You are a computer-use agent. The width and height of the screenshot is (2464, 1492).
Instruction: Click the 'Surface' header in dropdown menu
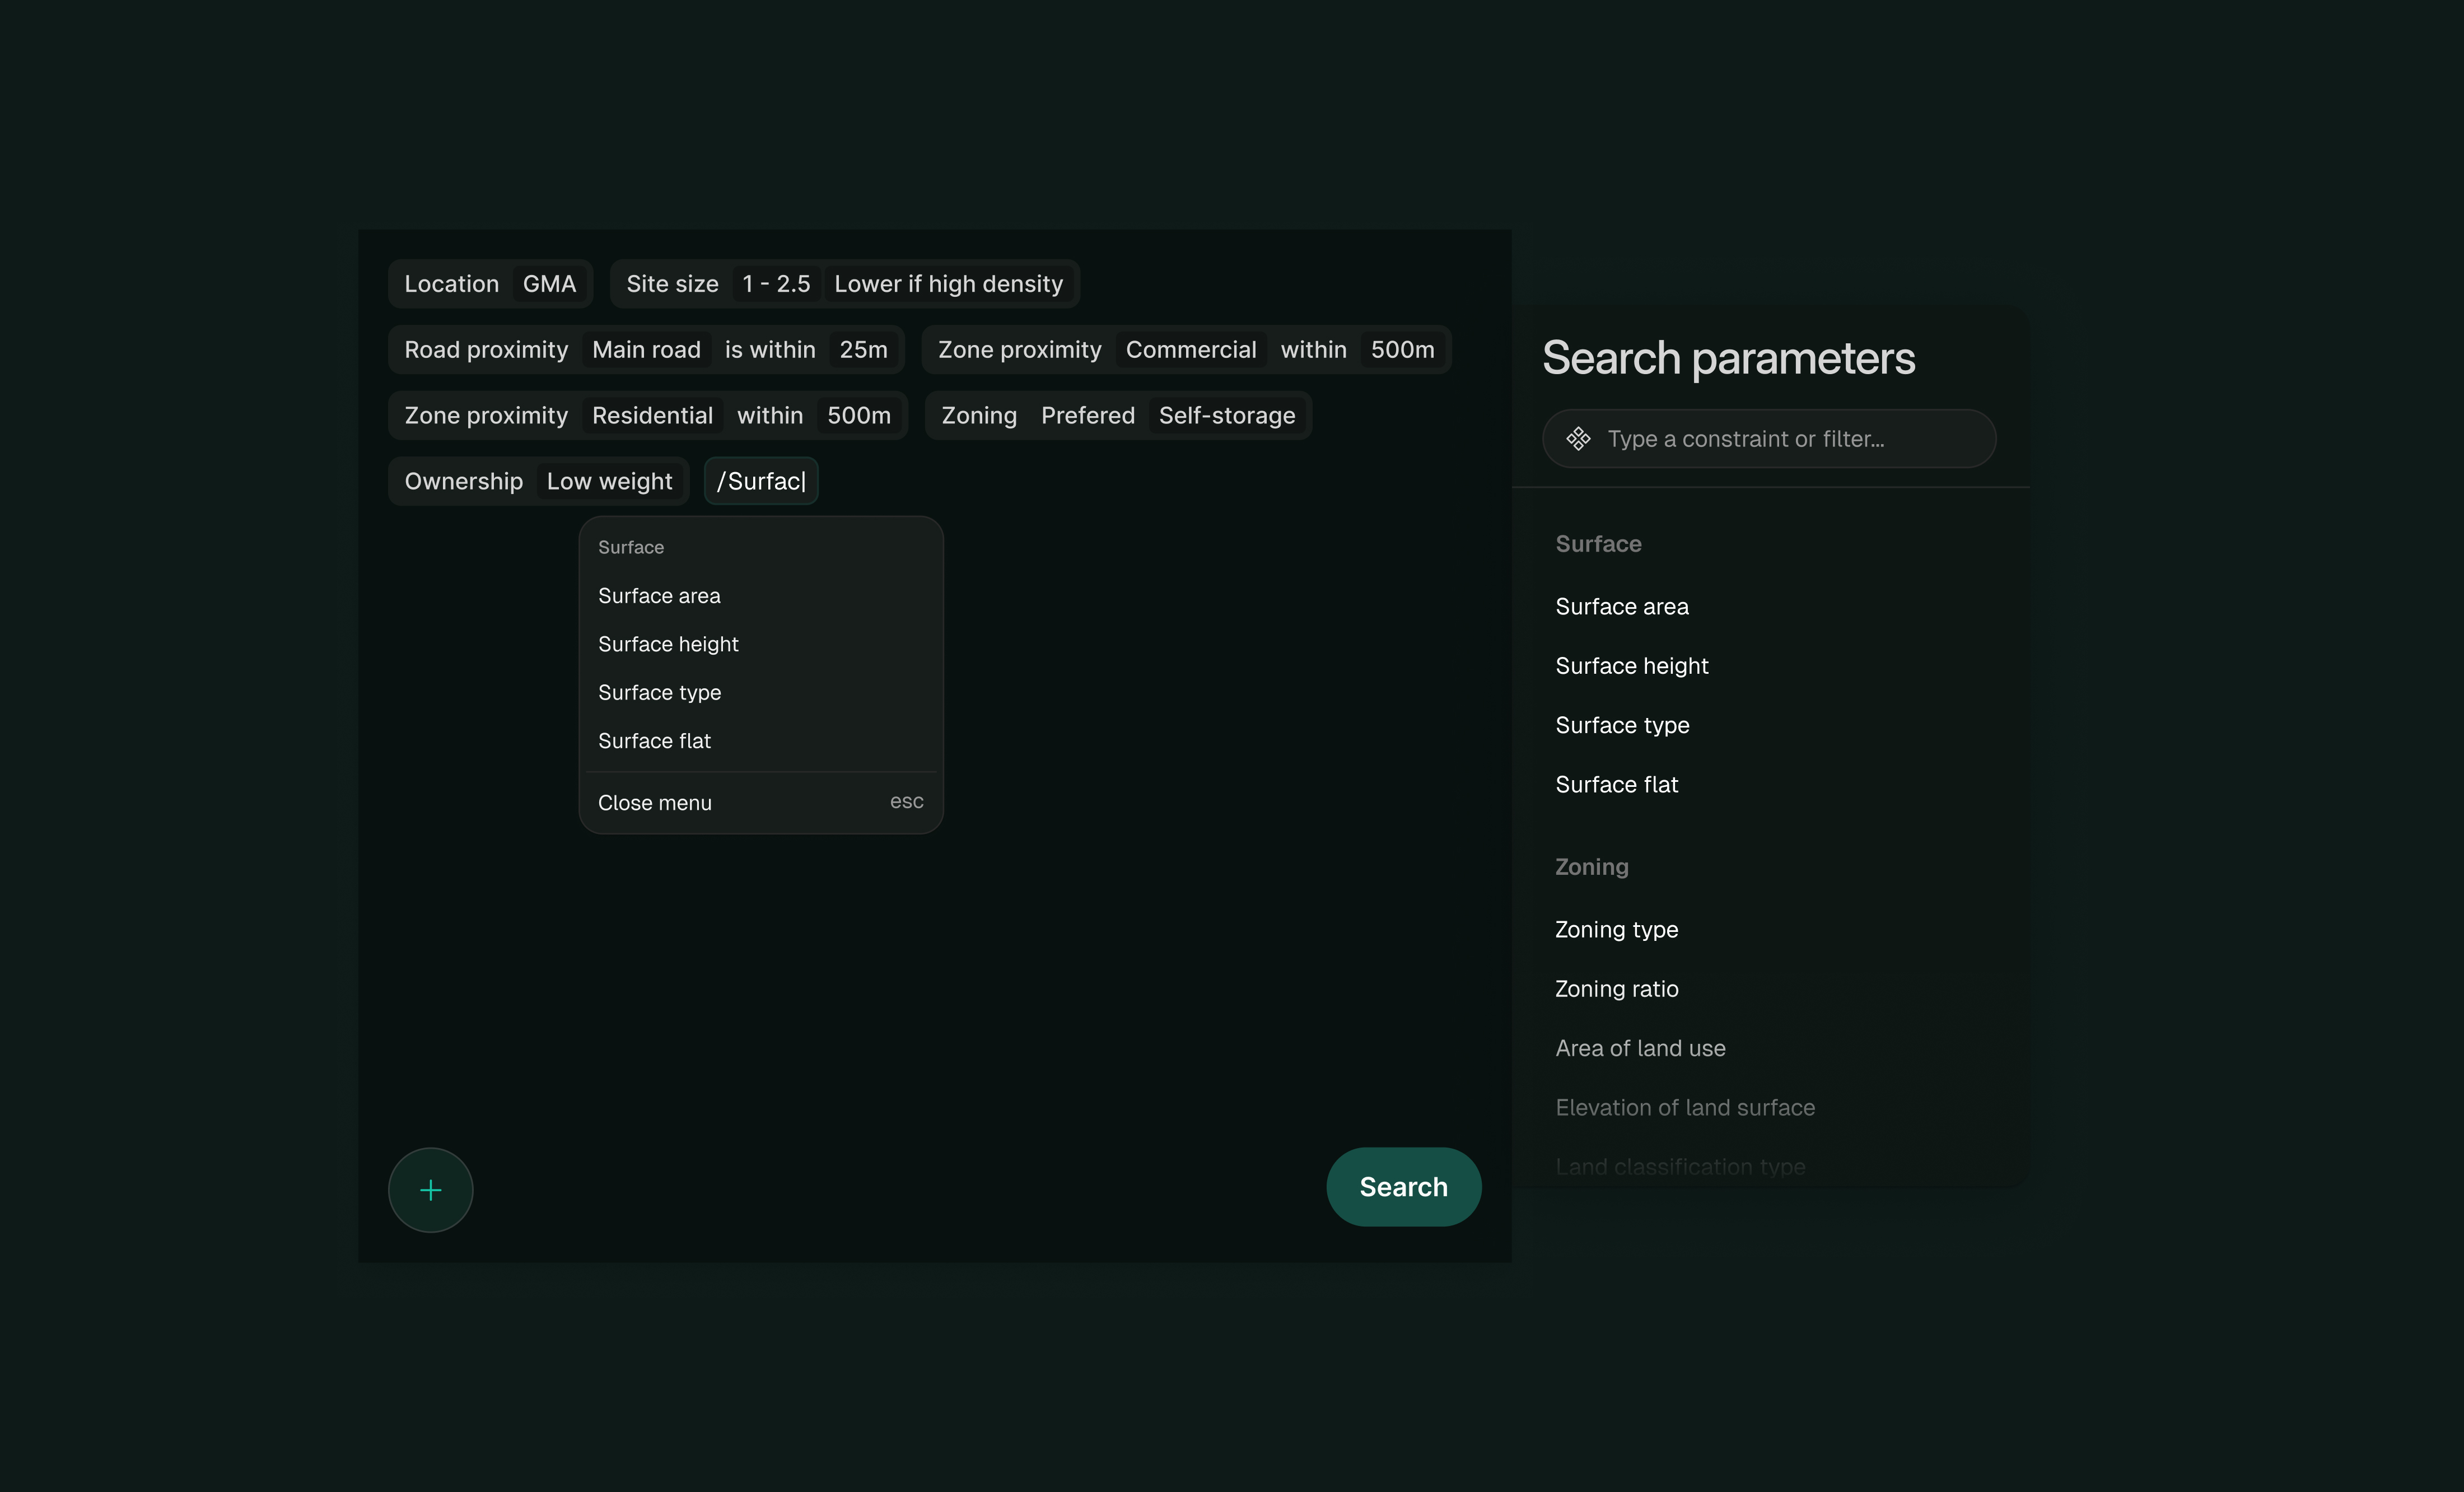(x=630, y=547)
